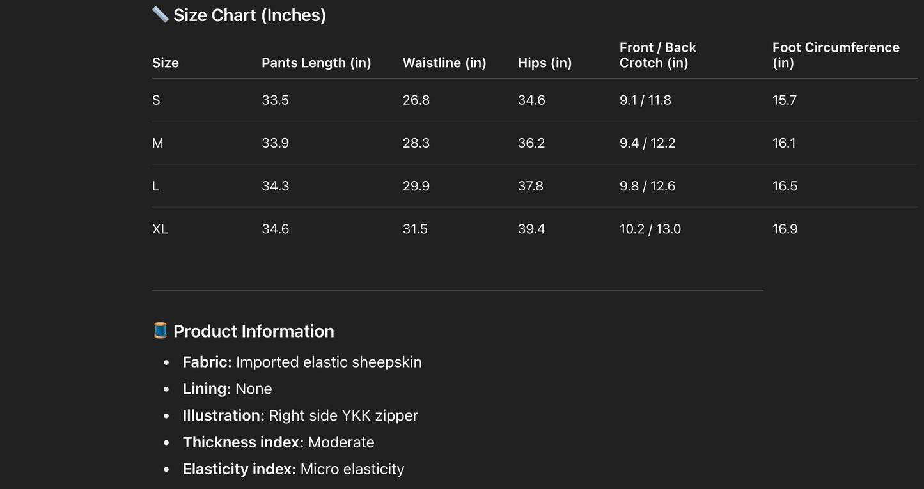Click the L row waistline value 29.9
The width and height of the screenshot is (924, 489).
[416, 186]
